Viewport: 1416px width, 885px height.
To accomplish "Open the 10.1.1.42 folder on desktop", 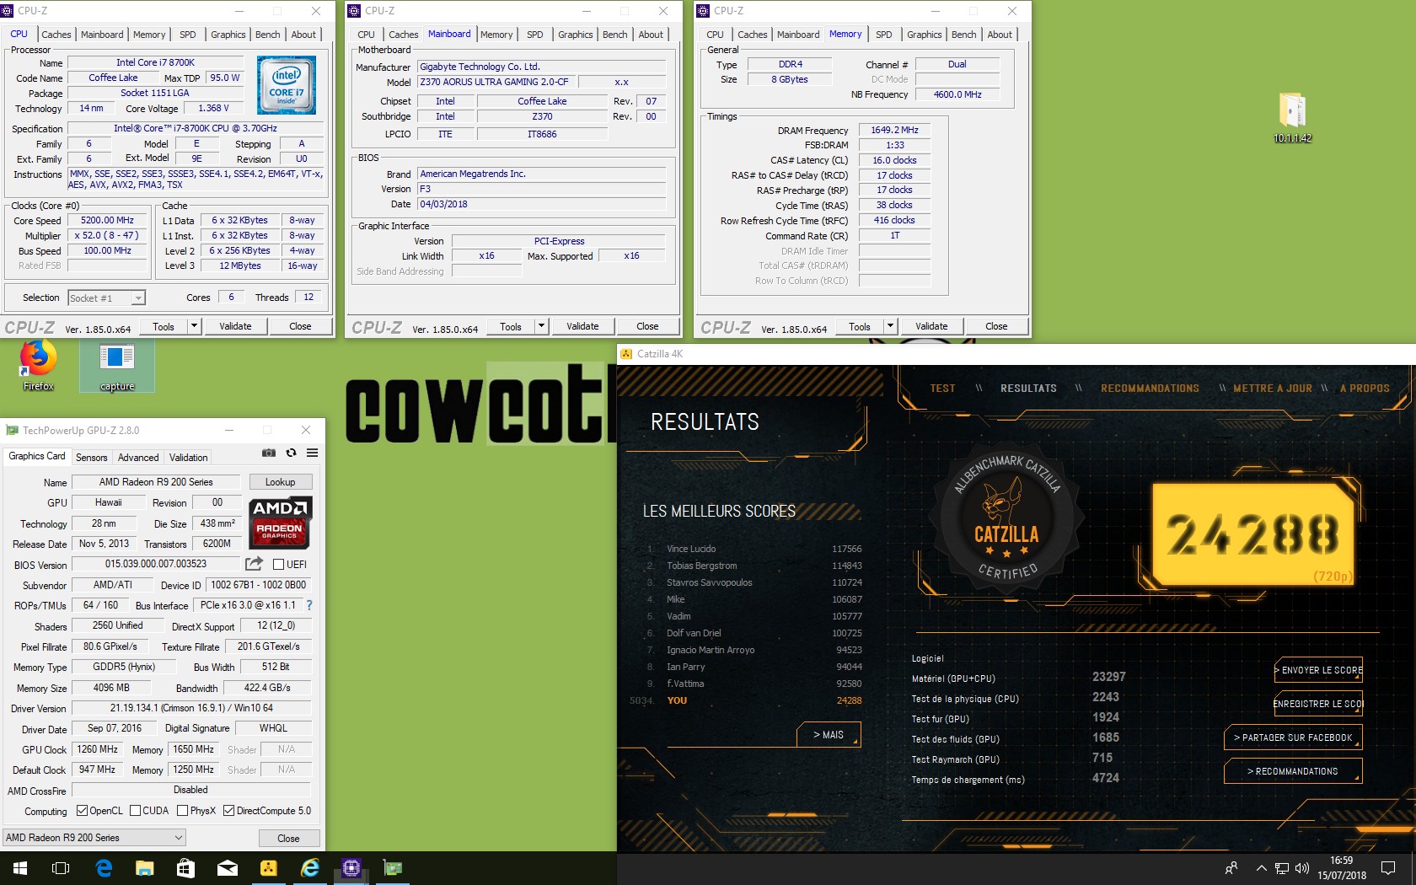I will 1292,117.
